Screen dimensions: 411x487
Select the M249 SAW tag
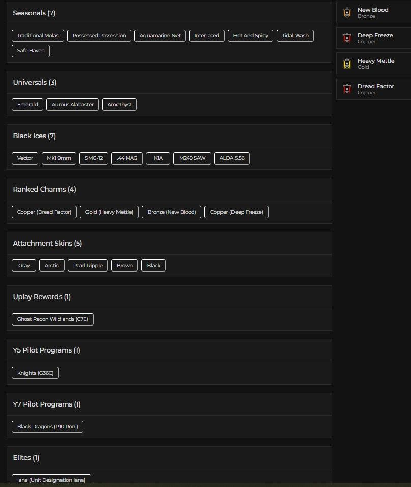(x=192, y=158)
